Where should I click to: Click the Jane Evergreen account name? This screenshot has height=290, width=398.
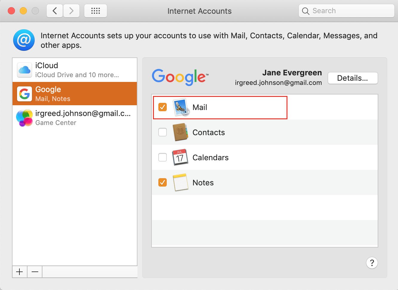click(x=292, y=73)
